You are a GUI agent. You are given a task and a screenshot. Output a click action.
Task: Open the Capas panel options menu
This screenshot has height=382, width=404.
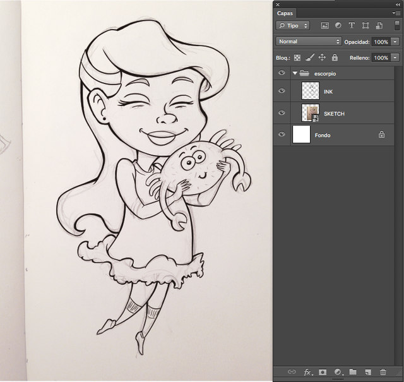coord(396,13)
